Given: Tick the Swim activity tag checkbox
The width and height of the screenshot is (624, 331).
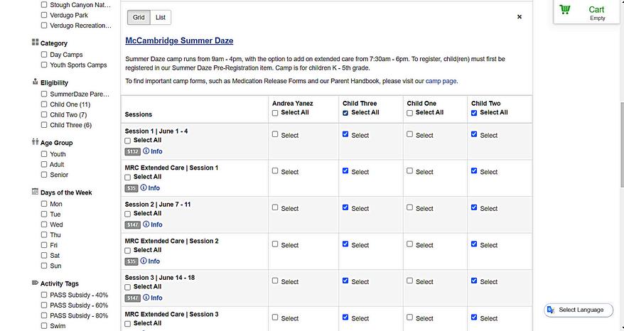Looking at the screenshot, I should pyautogui.click(x=45, y=326).
